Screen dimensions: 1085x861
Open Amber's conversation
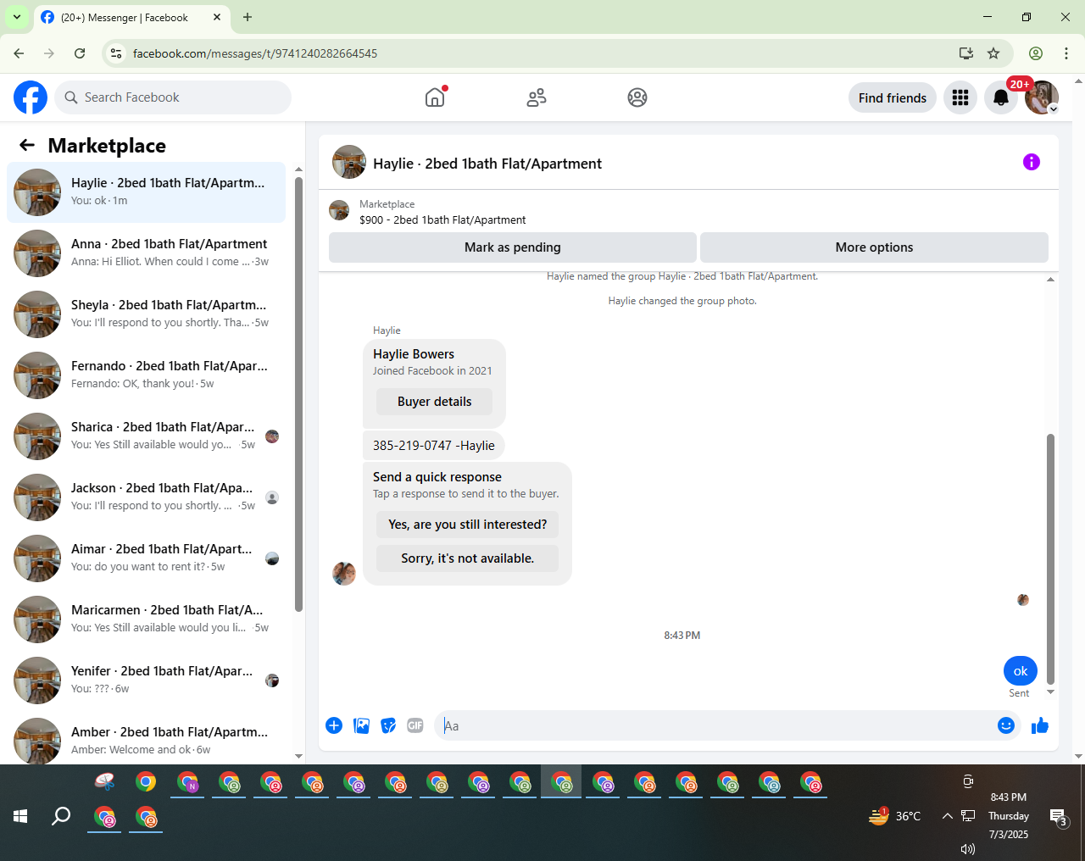[x=146, y=740]
